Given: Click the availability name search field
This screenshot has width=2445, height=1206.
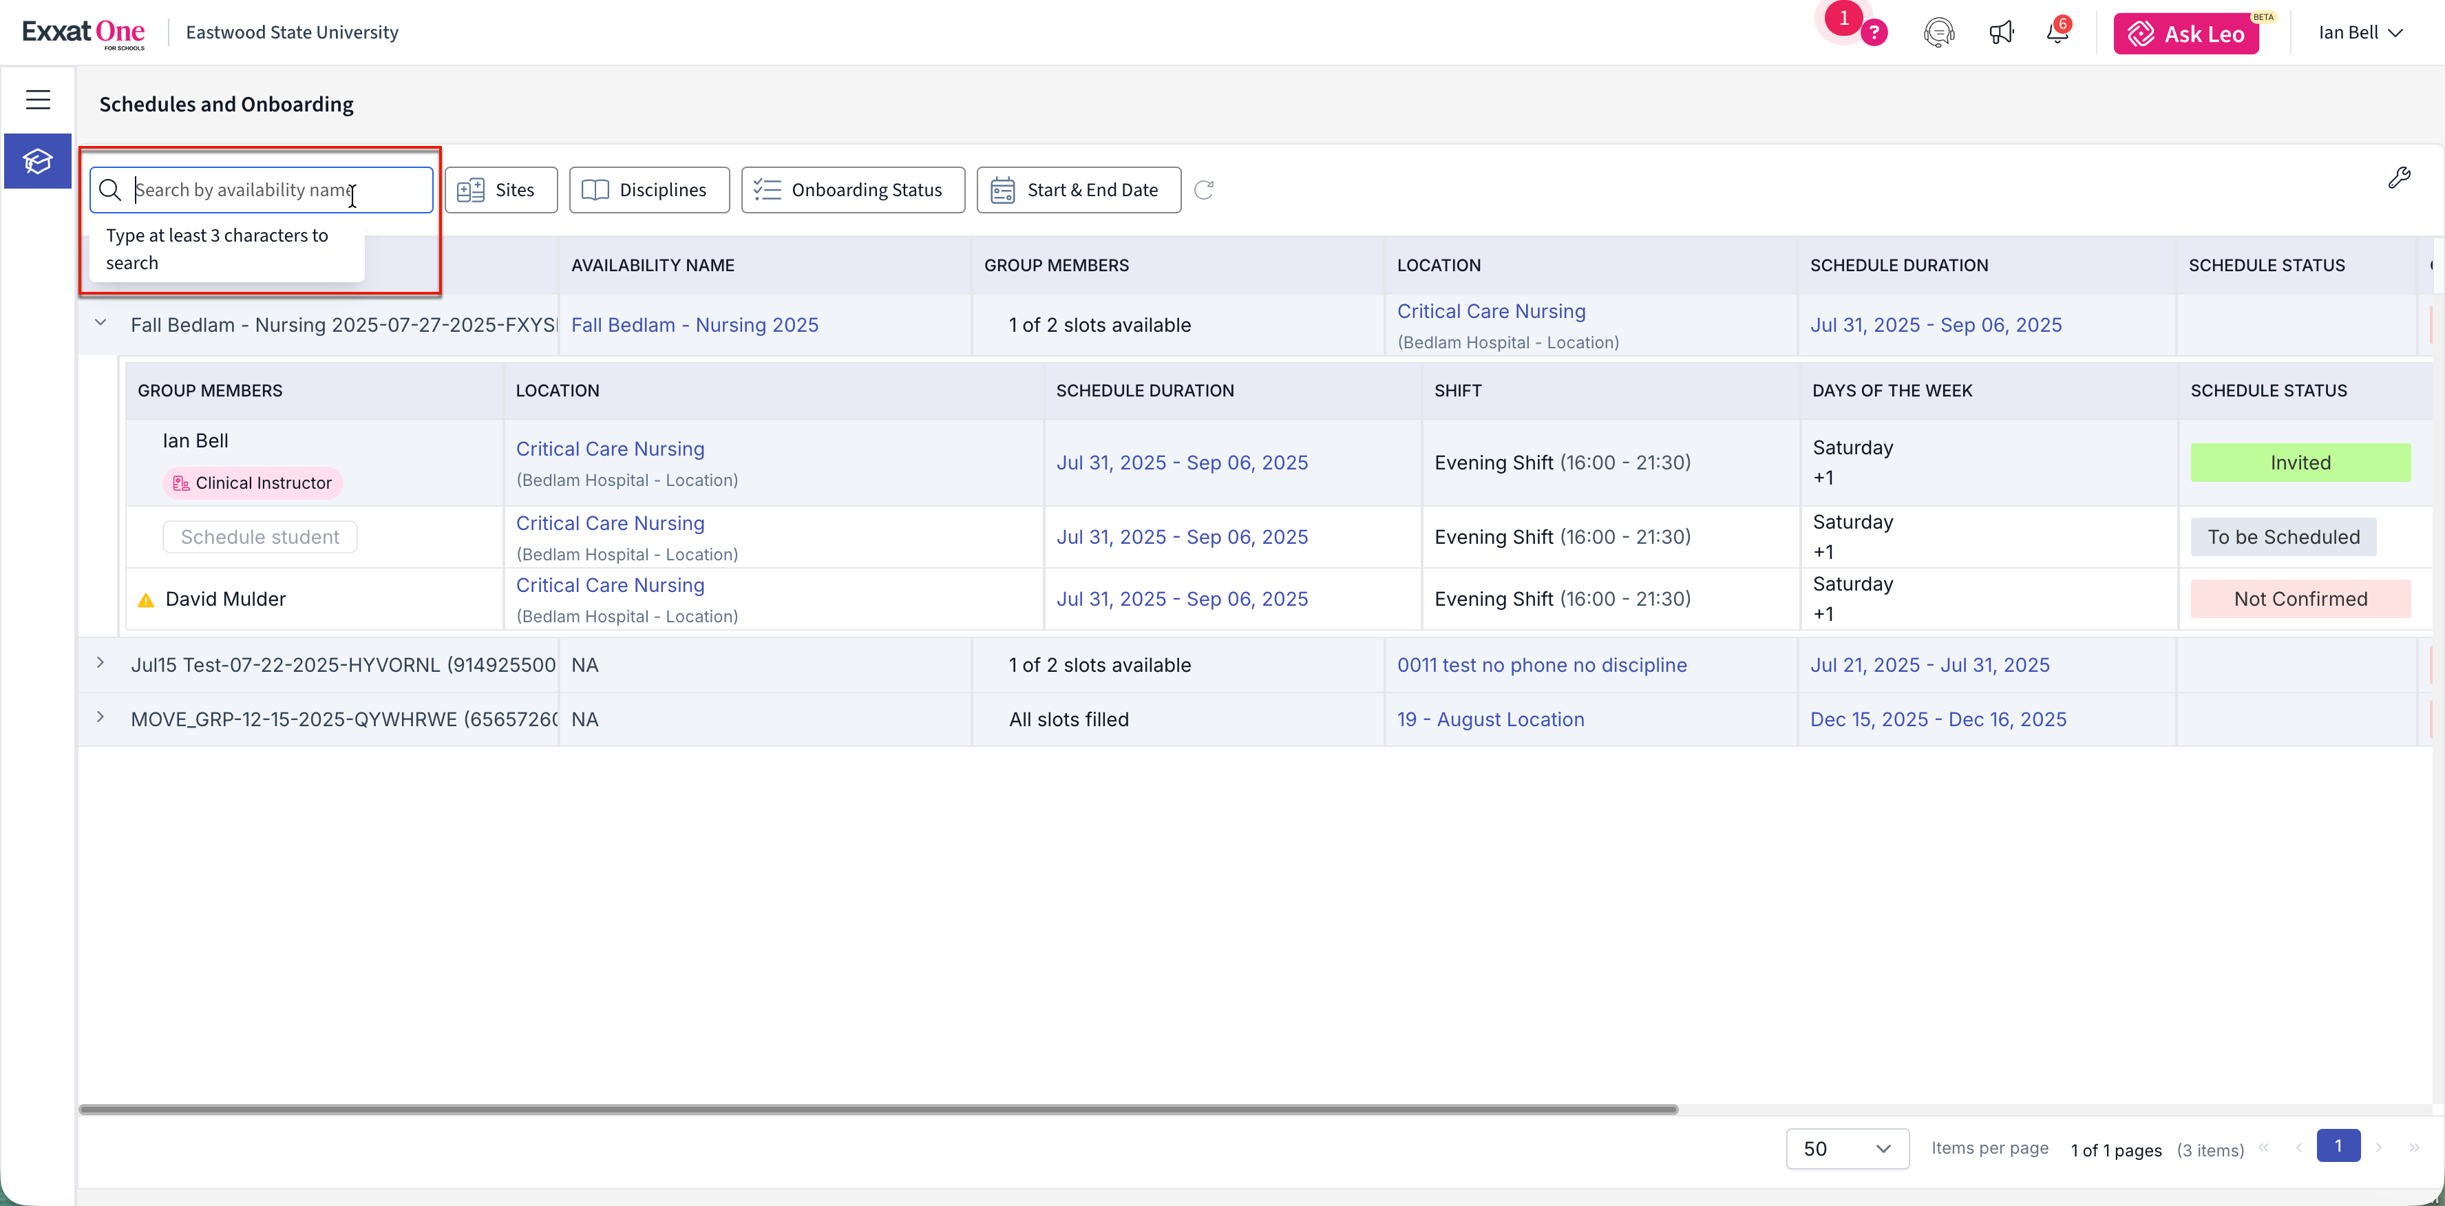Looking at the screenshot, I should pos(275,190).
